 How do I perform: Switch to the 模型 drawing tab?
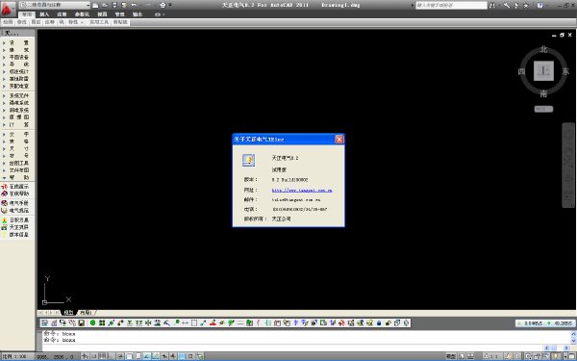click(68, 313)
